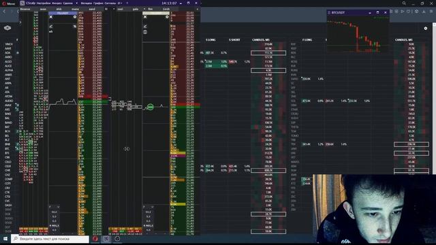Switch to the sand tab
436x245 pixels.
[92, 9]
